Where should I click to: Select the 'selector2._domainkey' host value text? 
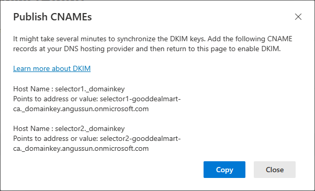90,129
